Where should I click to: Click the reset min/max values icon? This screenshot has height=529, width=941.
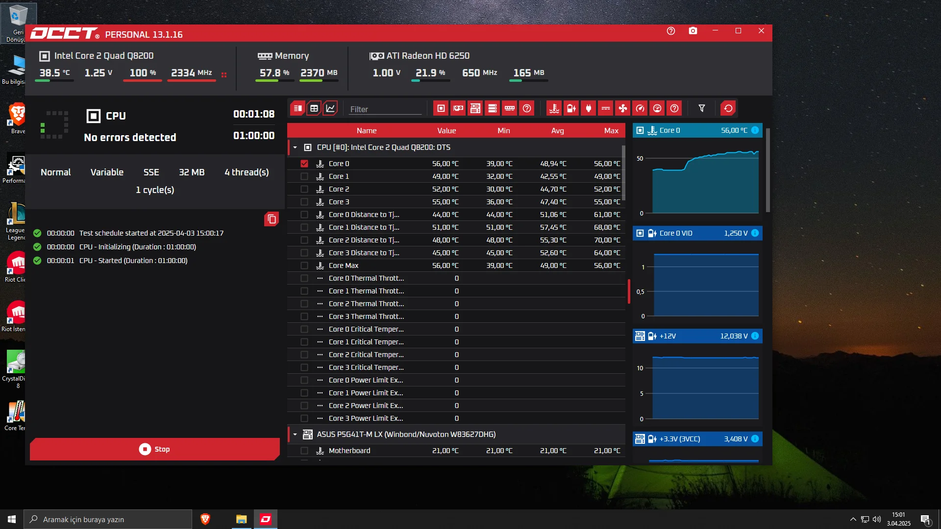click(x=728, y=108)
